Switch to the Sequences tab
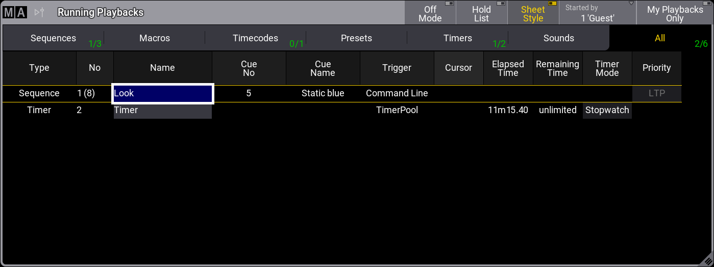This screenshot has height=267, width=714. (x=53, y=38)
